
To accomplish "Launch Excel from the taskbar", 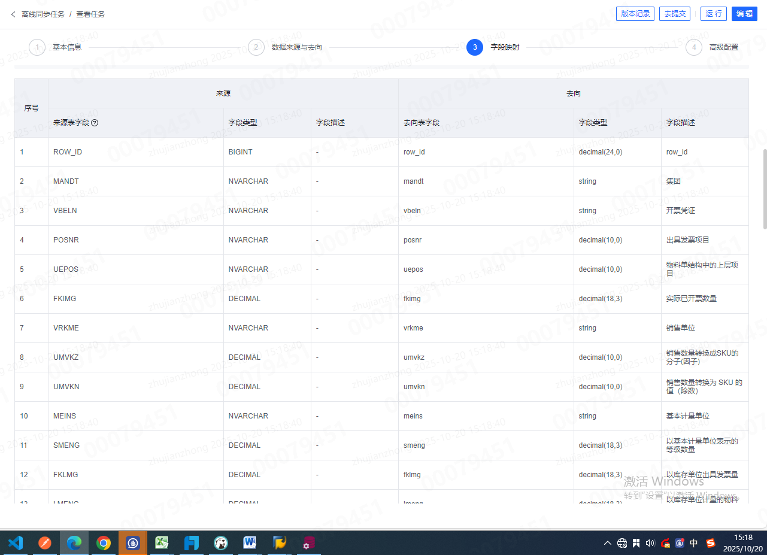I will pyautogui.click(x=162, y=543).
